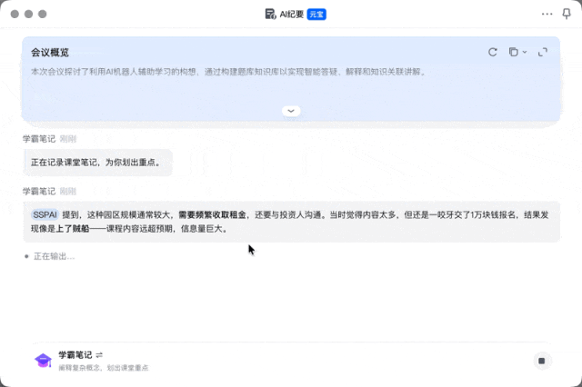Viewport: 582px width, 387px height.
Task: Click bold phrase 需要频繁收取租金
Action: pos(212,214)
